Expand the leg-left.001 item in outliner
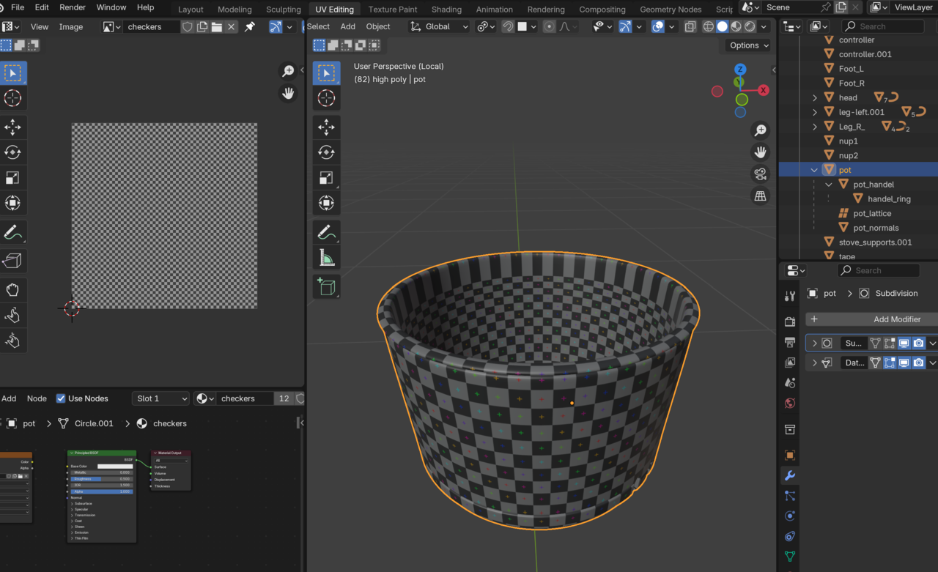Image resolution: width=938 pixels, height=572 pixels. tap(814, 112)
